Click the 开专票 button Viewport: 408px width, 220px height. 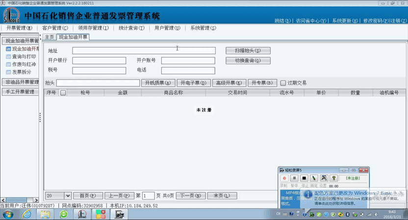[262, 83]
